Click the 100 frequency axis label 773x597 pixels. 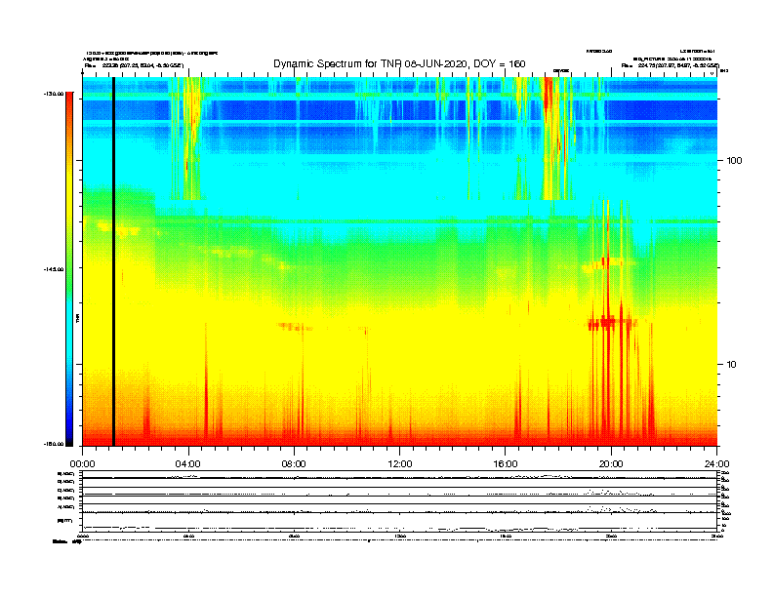734,161
